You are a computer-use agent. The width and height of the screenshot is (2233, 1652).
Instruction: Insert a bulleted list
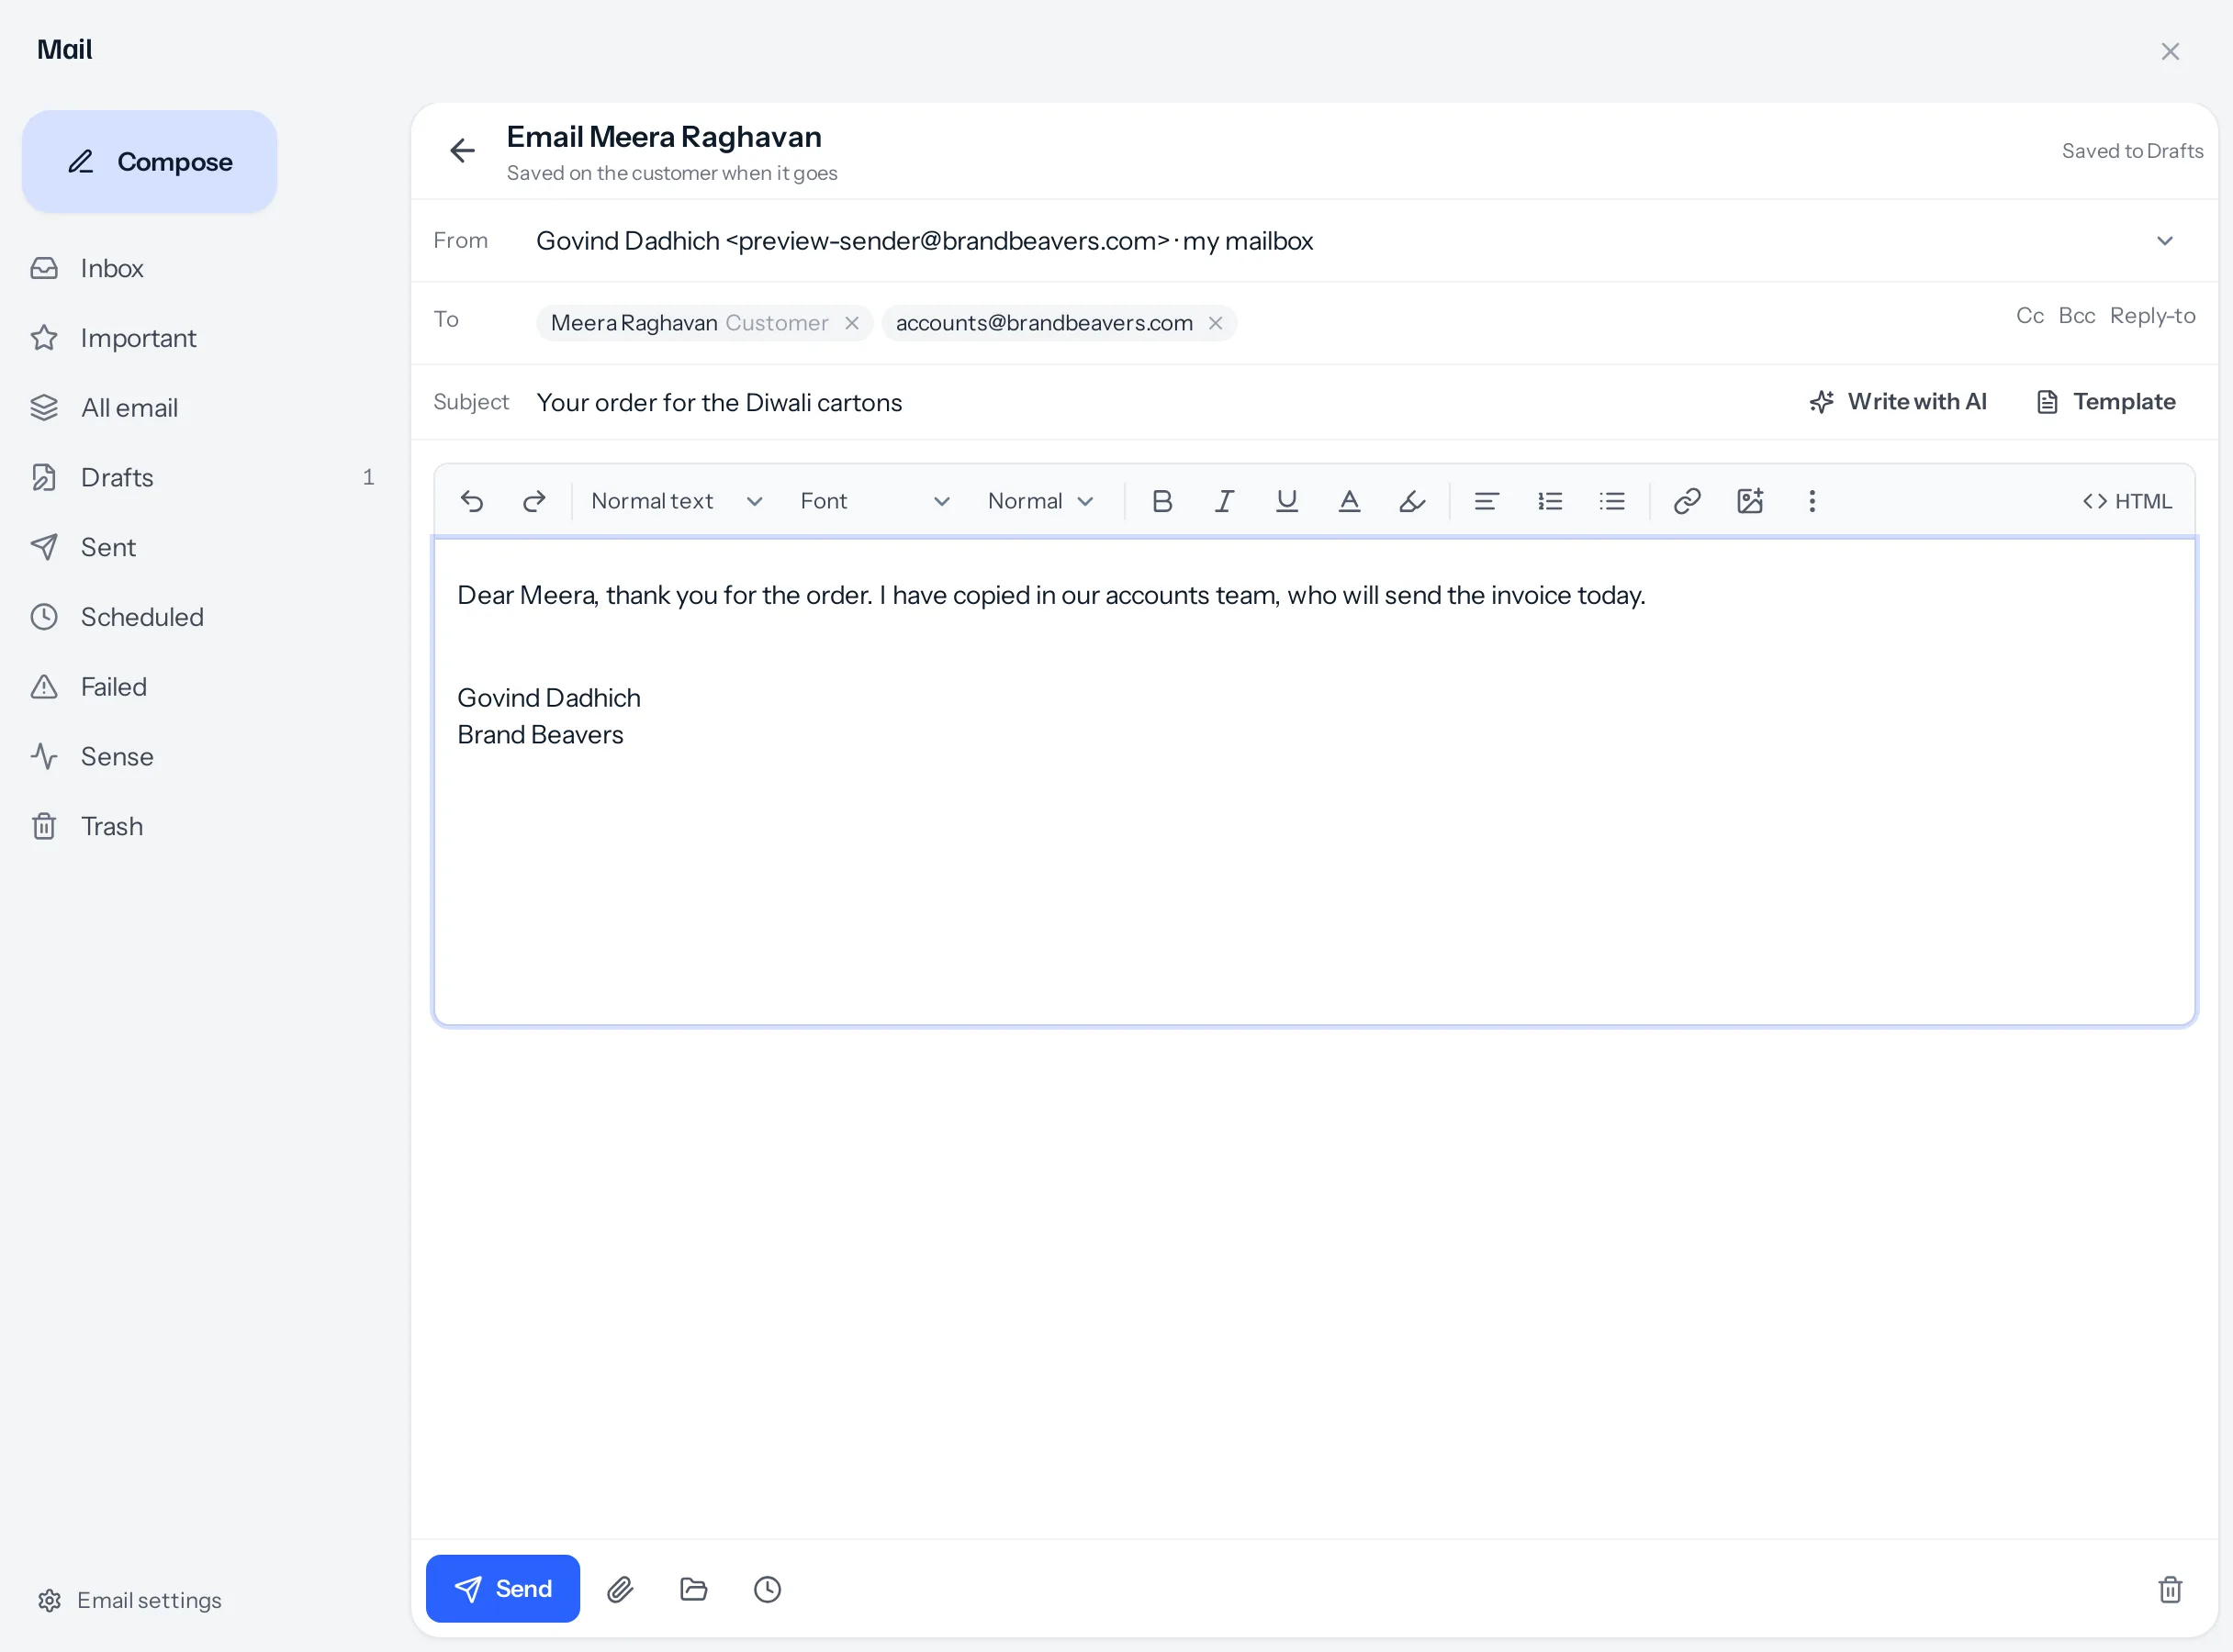coord(1611,501)
